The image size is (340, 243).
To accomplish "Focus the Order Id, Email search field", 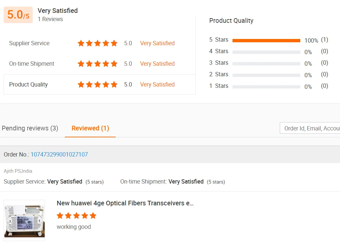I will [x=311, y=128].
